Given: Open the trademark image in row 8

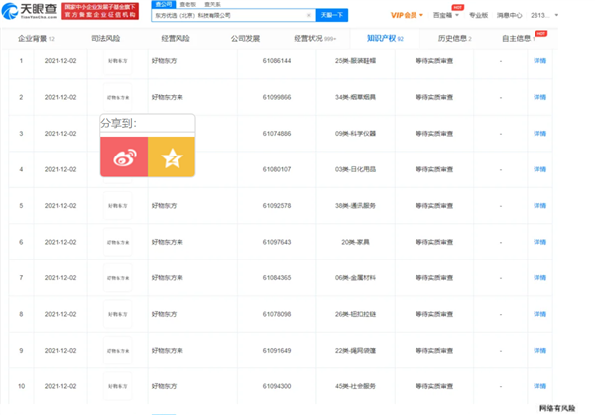Looking at the screenshot, I should point(118,314).
